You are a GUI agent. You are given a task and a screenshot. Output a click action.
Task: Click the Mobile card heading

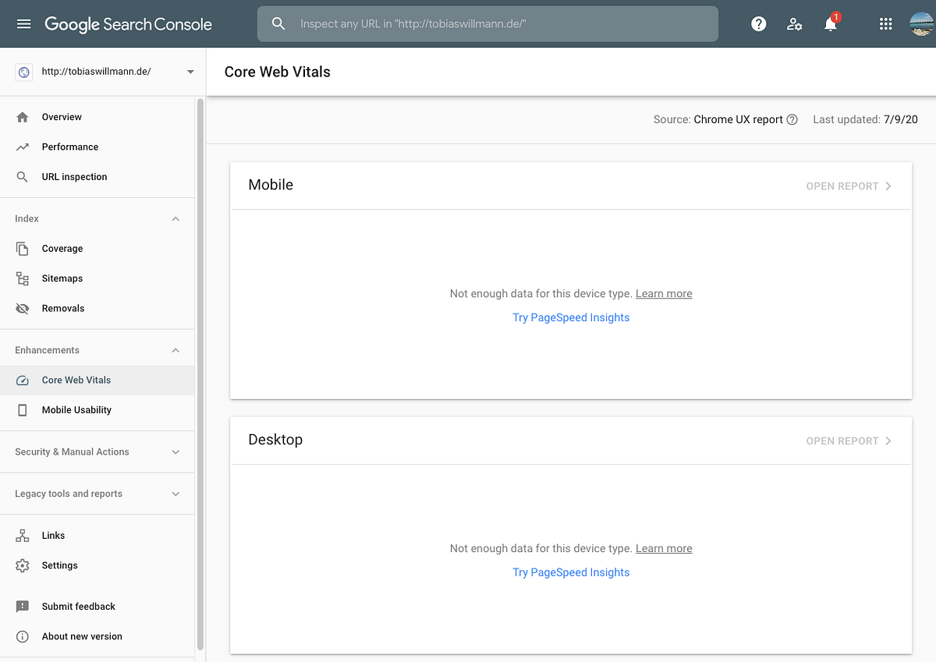pos(271,185)
